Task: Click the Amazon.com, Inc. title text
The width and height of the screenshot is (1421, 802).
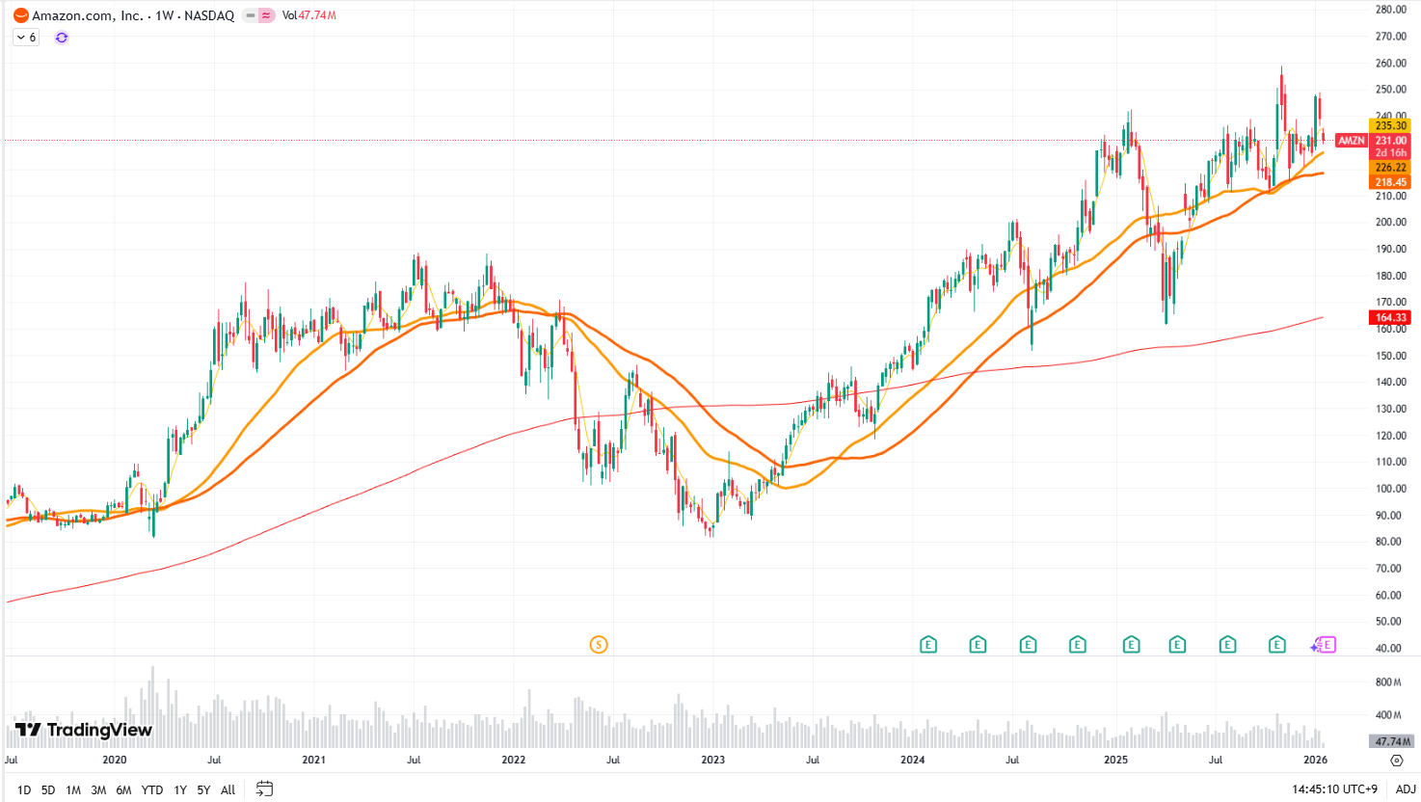Action: coord(88,15)
